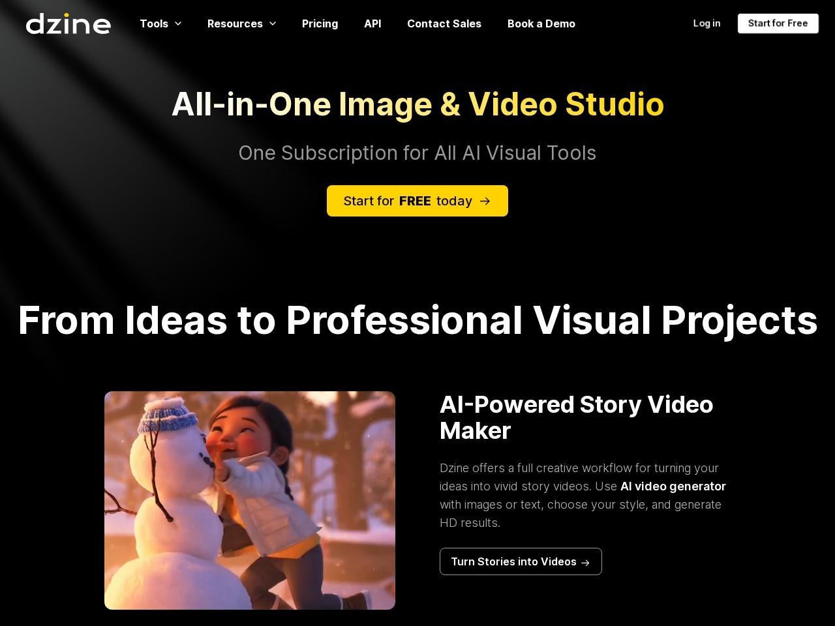The width and height of the screenshot is (835, 626).
Task: Click the dzine logo
Action: (68, 23)
